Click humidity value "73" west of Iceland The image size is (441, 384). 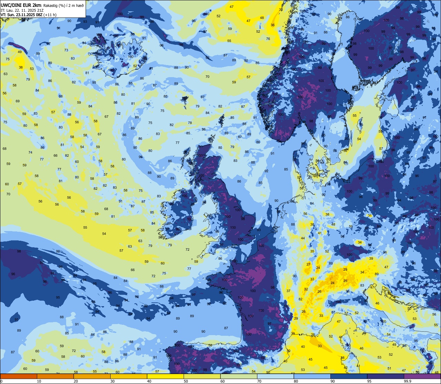pyautogui.click(x=66, y=50)
